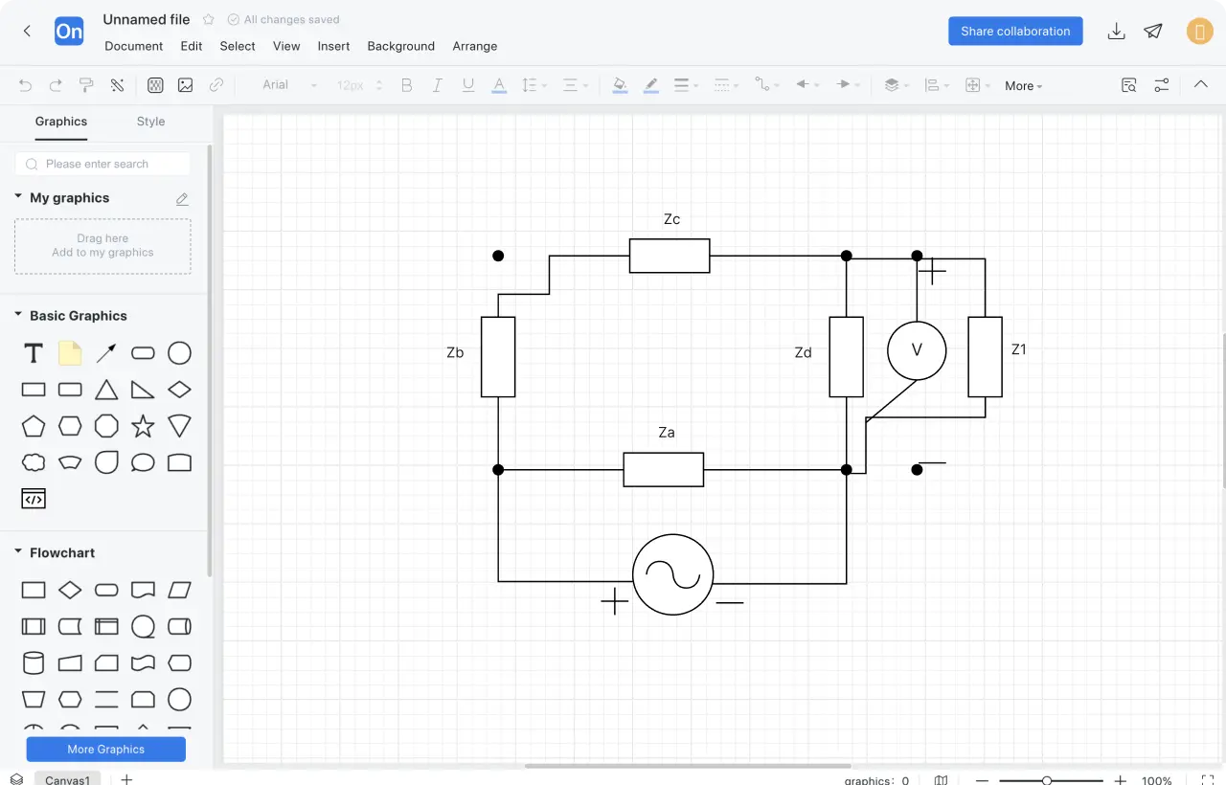Switch to the Style tab
This screenshot has width=1226, height=785.
(x=150, y=122)
